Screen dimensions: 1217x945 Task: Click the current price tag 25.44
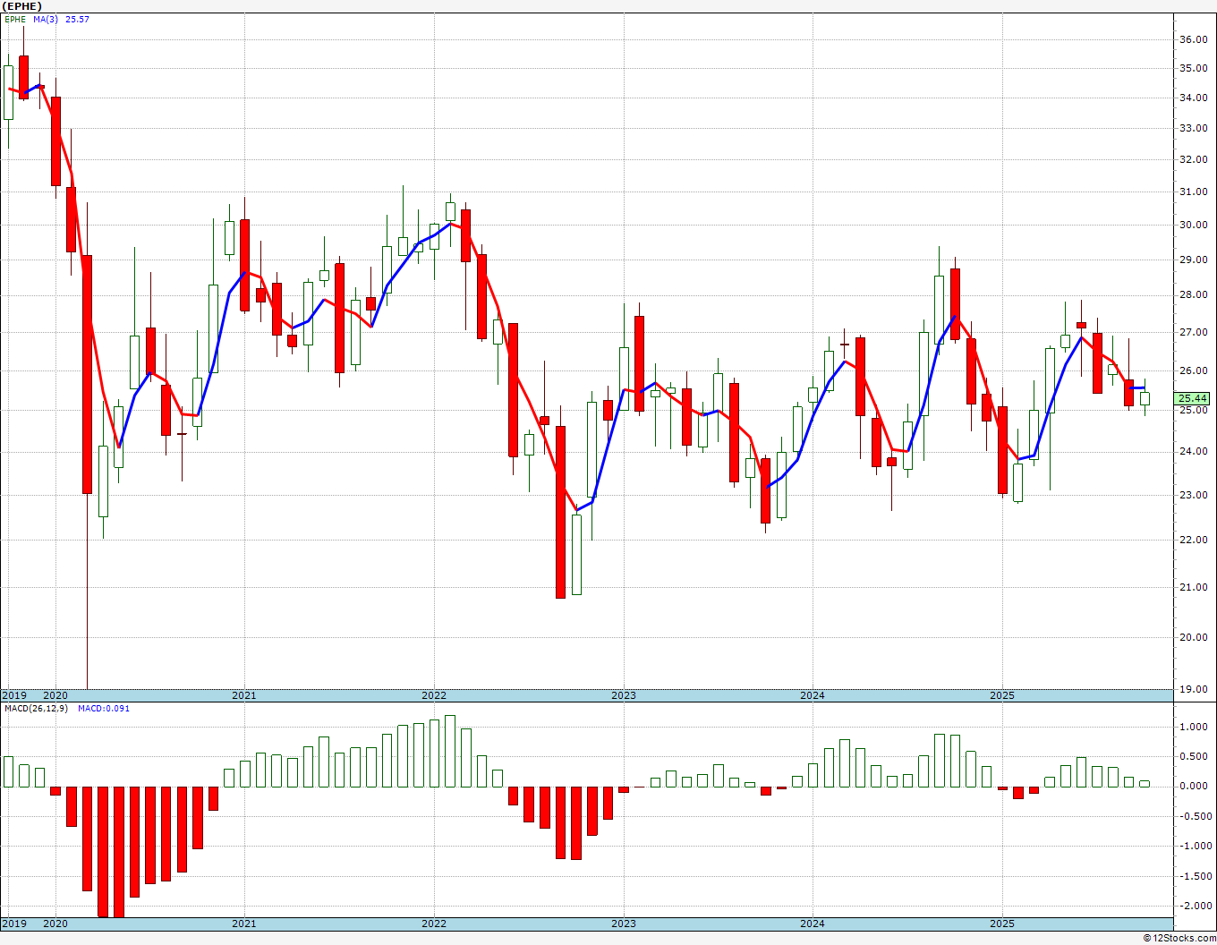pyautogui.click(x=1193, y=398)
